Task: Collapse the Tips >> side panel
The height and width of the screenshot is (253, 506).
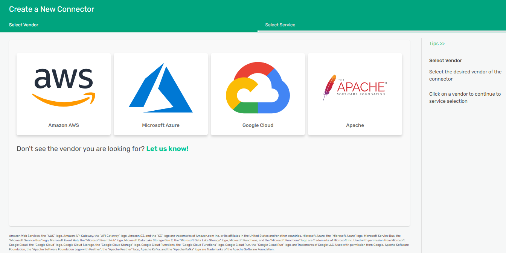Action: click(437, 44)
